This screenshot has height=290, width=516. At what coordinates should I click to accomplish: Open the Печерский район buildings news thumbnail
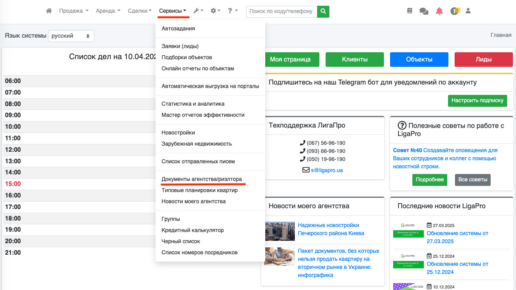(x=280, y=231)
